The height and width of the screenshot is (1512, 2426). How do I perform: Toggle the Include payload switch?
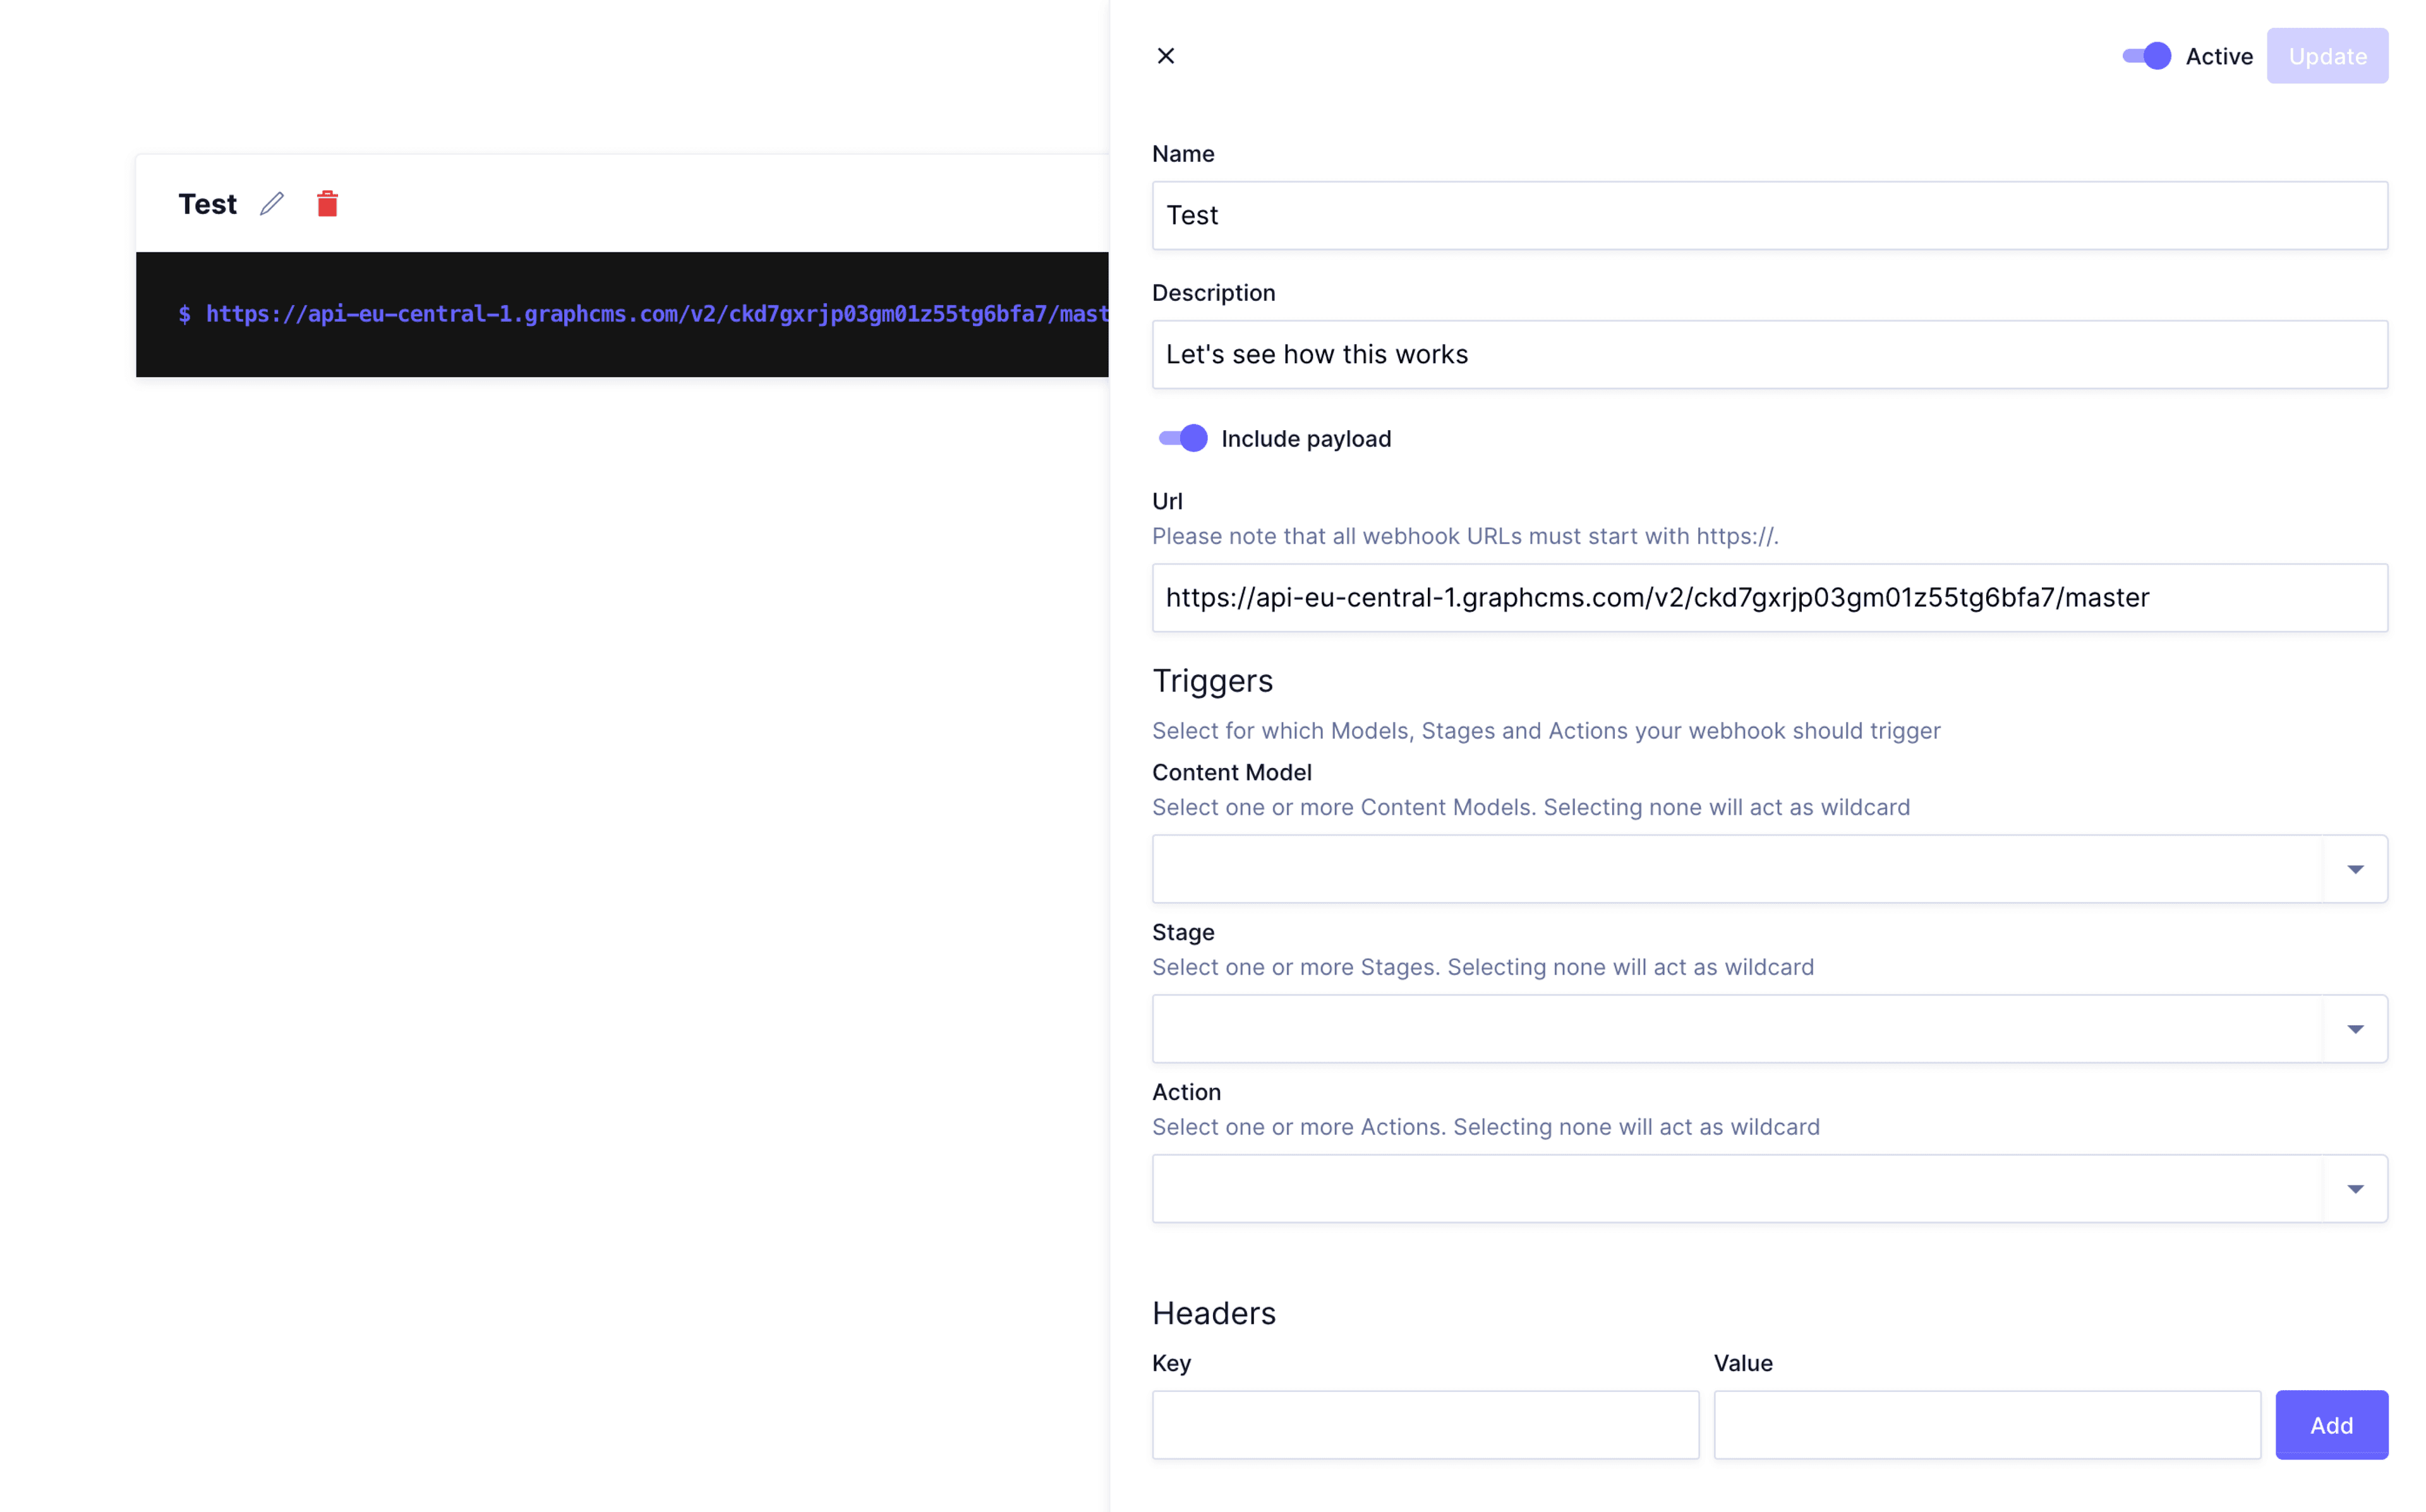(x=1182, y=438)
